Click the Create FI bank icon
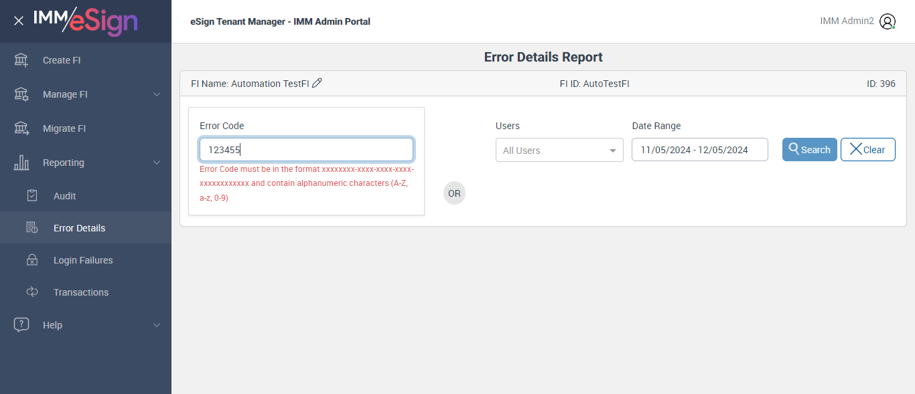This screenshot has width=915, height=394. point(21,60)
